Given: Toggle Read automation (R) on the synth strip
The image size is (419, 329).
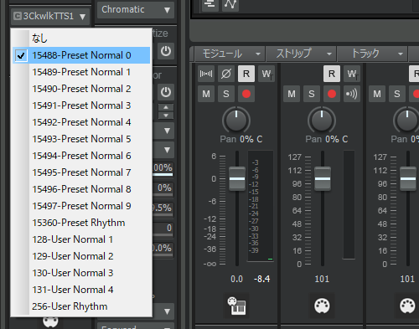Looking at the screenshot, I should pos(246,74).
